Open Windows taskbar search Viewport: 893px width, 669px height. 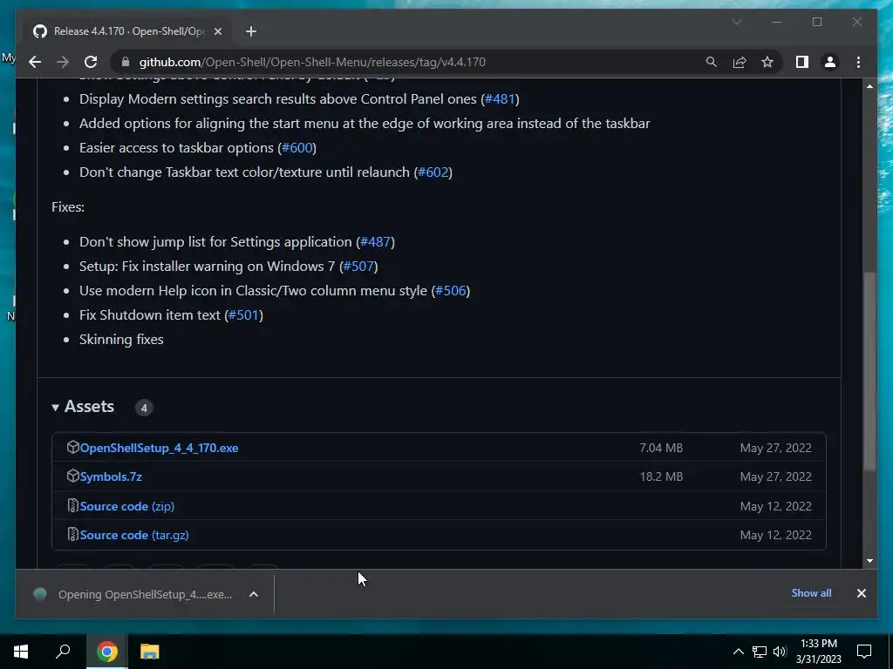(63, 652)
